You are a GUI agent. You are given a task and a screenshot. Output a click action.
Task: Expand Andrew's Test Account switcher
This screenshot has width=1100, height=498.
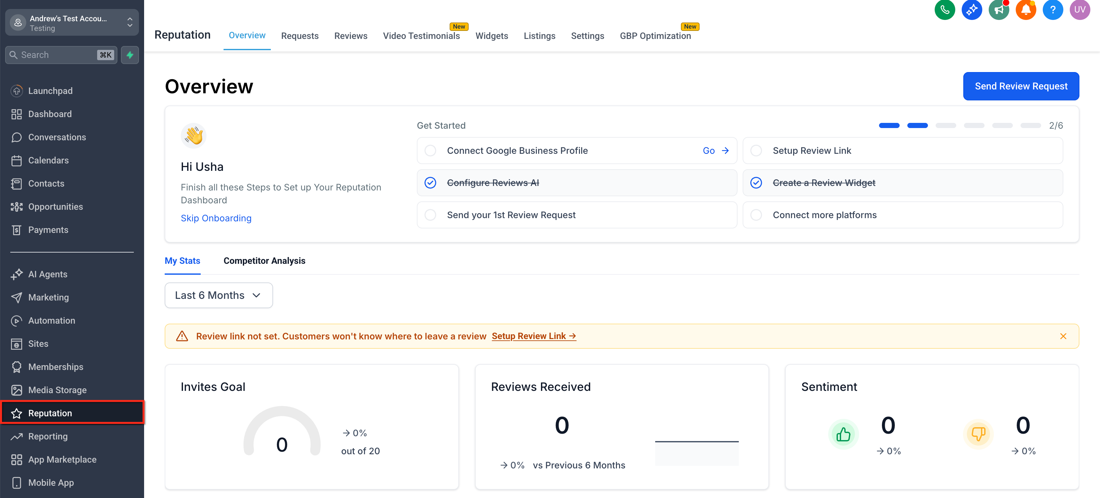(x=72, y=23)
